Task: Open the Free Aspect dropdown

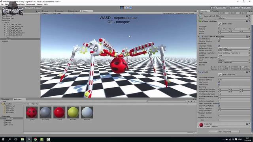Action: (x=63, y=13)
